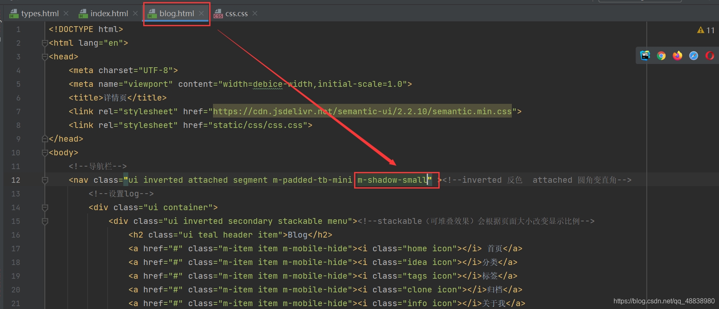Switch to the types.html tab
719x309 pixels.
[x=40, y=14]
